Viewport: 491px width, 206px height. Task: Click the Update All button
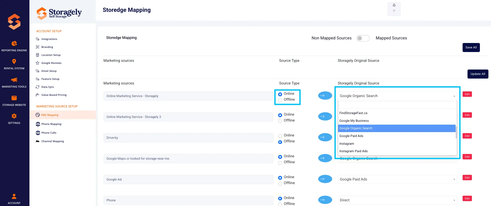pos(478,74)
